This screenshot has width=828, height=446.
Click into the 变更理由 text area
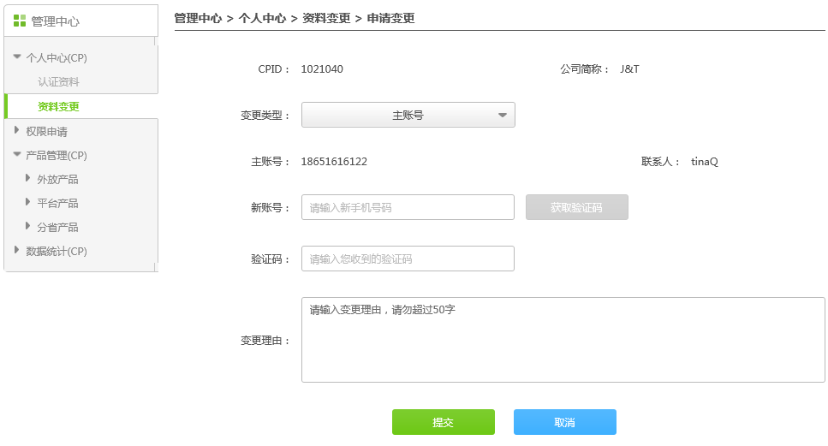tap(563, 340)
